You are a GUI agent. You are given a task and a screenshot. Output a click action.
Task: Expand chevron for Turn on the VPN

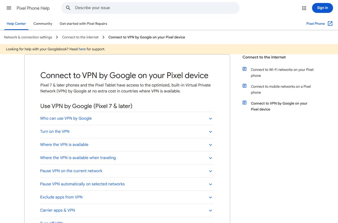(x=210, y=132)
